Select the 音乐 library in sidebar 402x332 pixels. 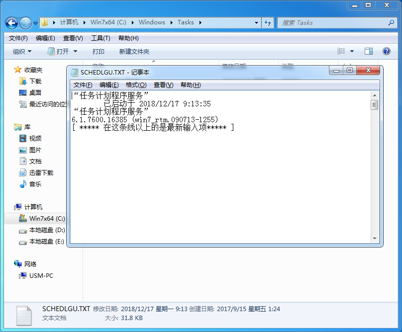(35, 184)
